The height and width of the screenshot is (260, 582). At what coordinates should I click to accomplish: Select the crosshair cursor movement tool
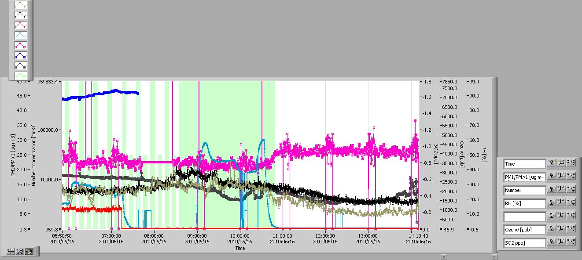coord(11,252)
